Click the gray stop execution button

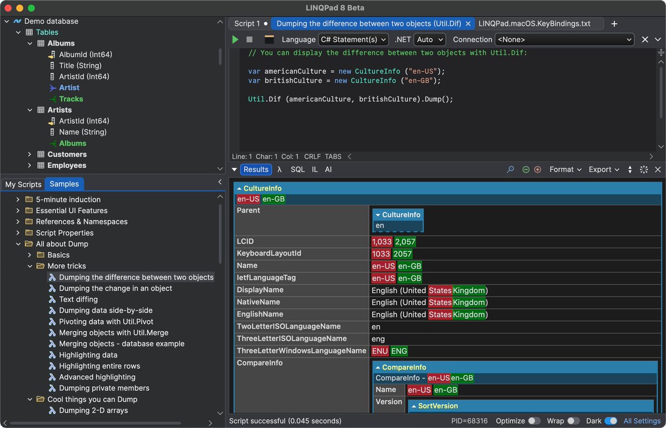coord(250,39)
